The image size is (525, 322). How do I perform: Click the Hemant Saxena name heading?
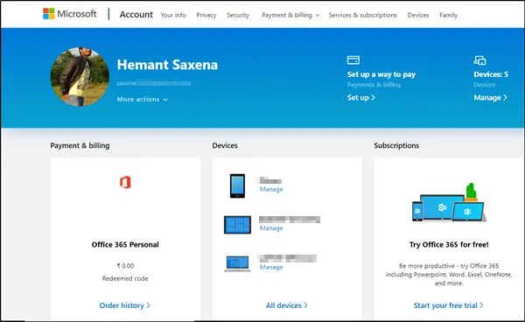point(167,65)
